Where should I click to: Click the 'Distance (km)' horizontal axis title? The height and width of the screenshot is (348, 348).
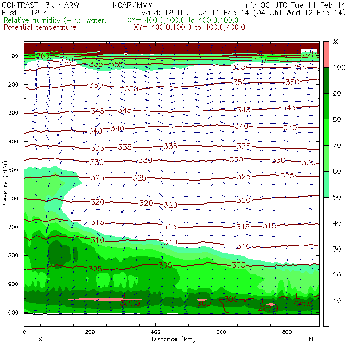tap(174, 339)
